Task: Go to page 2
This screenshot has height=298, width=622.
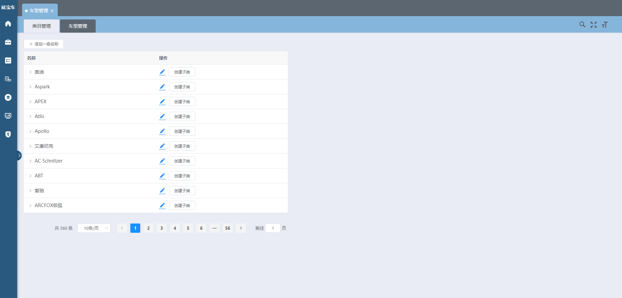Action: (x=148, y=228)
